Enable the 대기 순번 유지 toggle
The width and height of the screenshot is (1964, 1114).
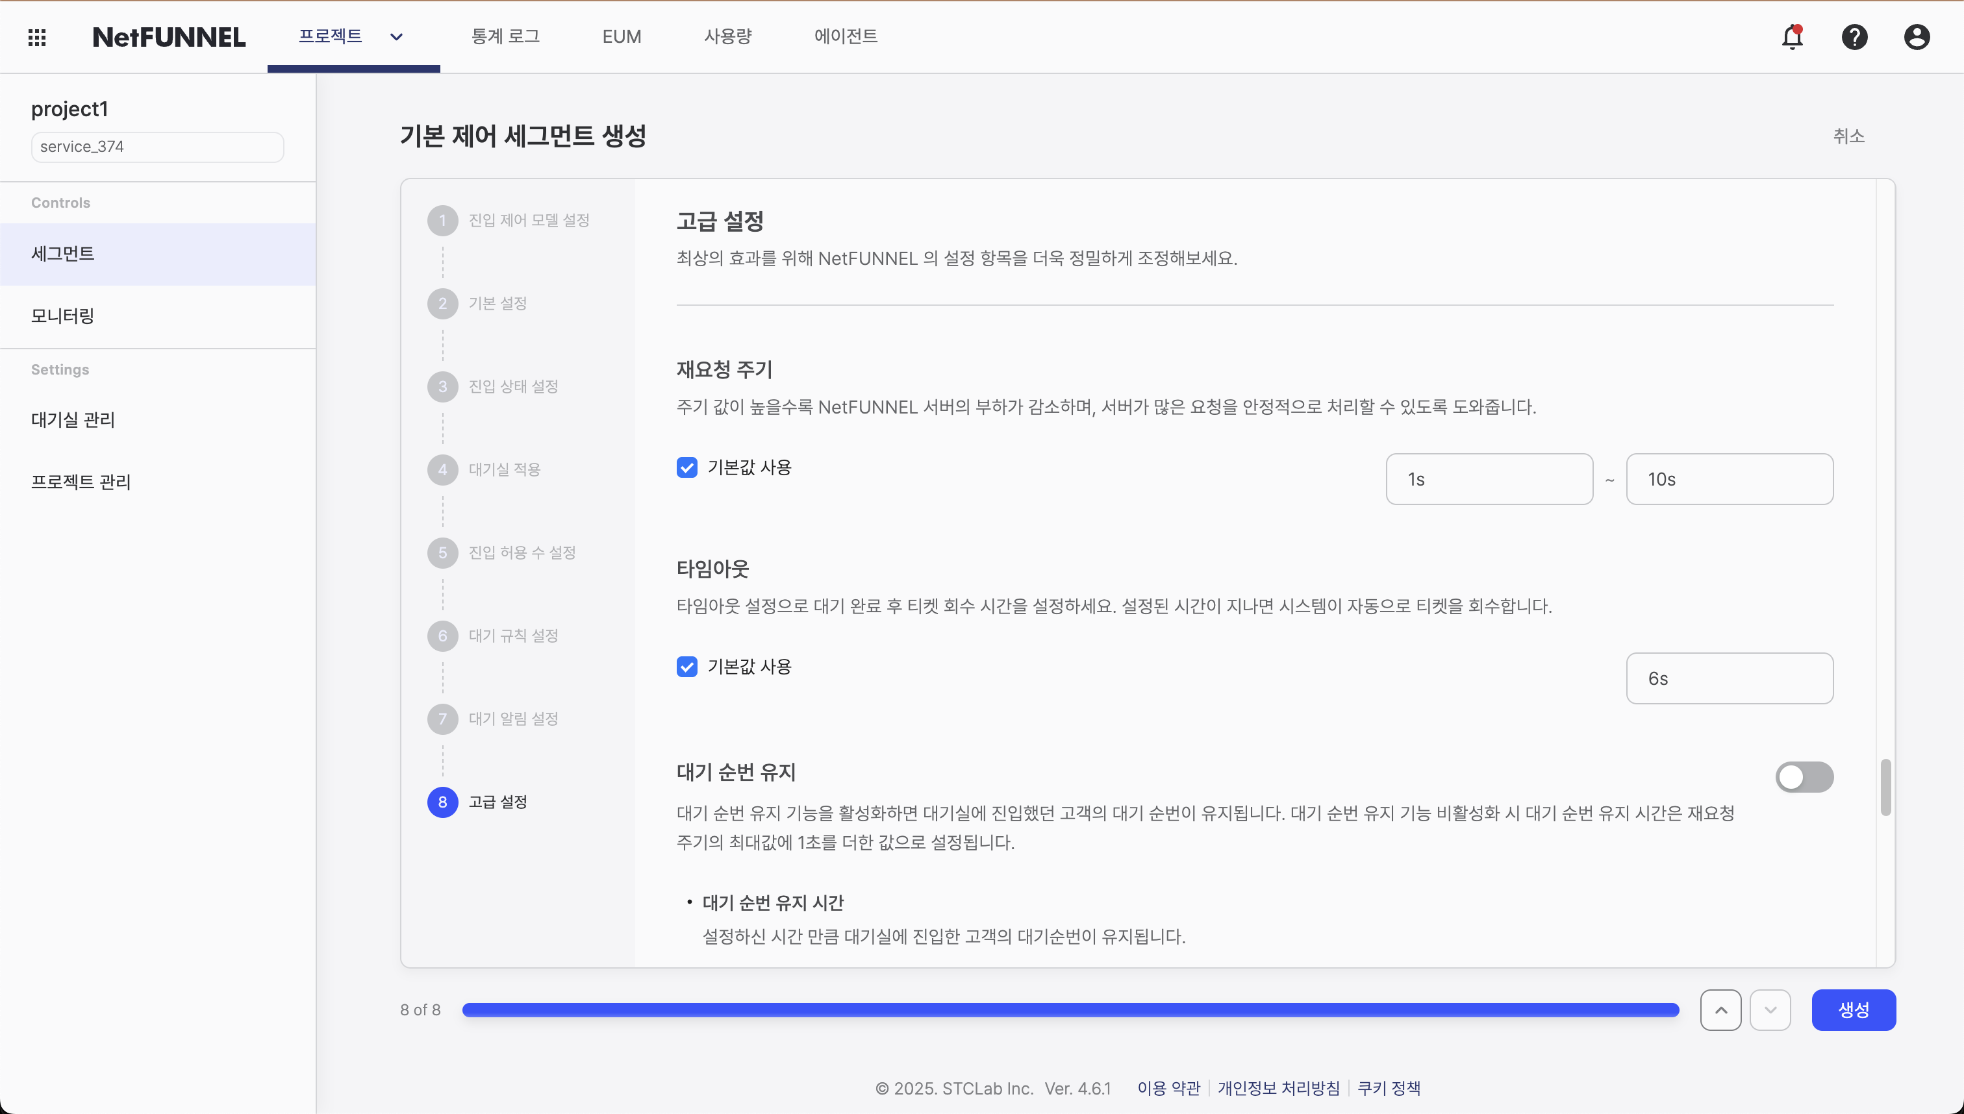pos(1804,777)
